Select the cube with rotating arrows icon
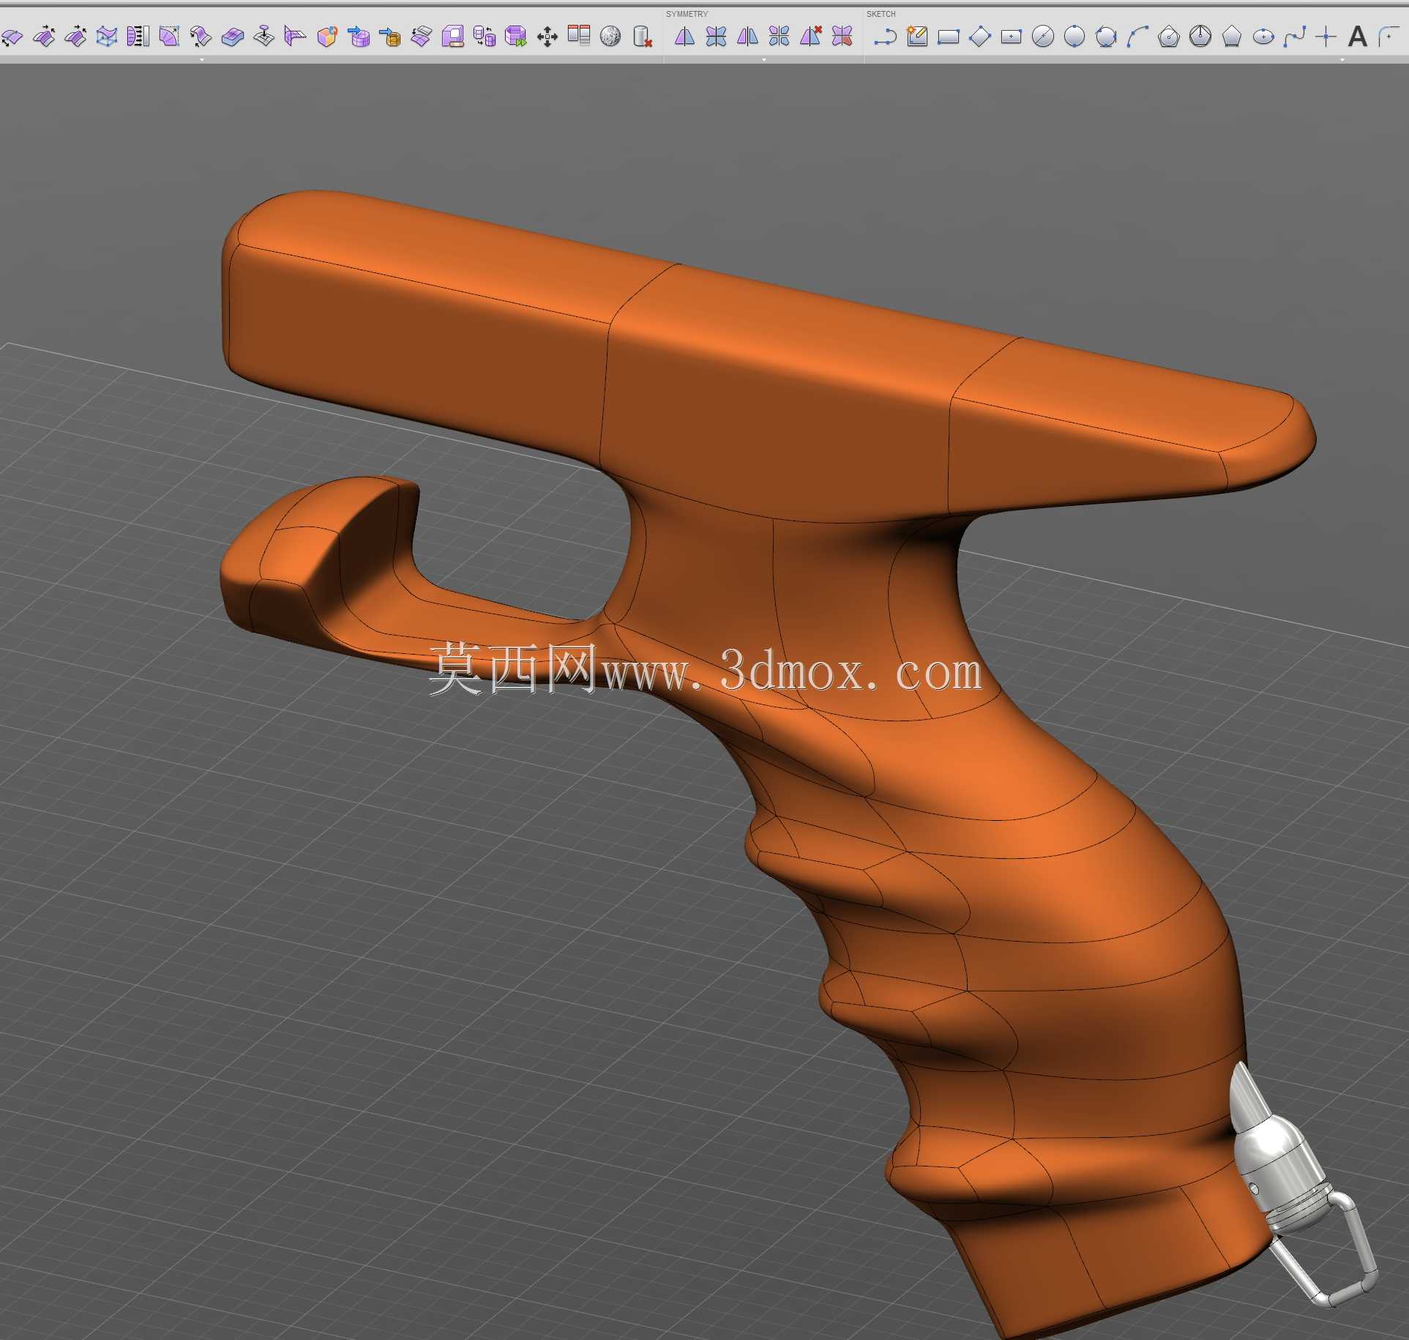Viewport: 1409px width, 1340px height. 327,37
